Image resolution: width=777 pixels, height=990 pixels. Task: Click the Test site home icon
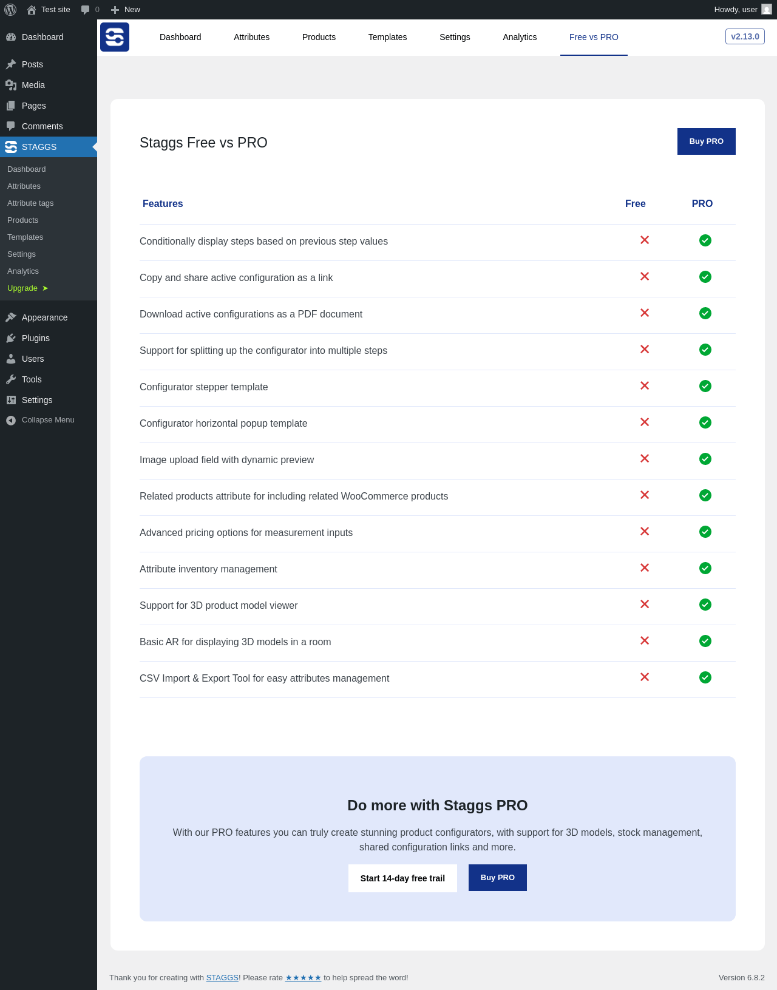(x=32, y=10)
